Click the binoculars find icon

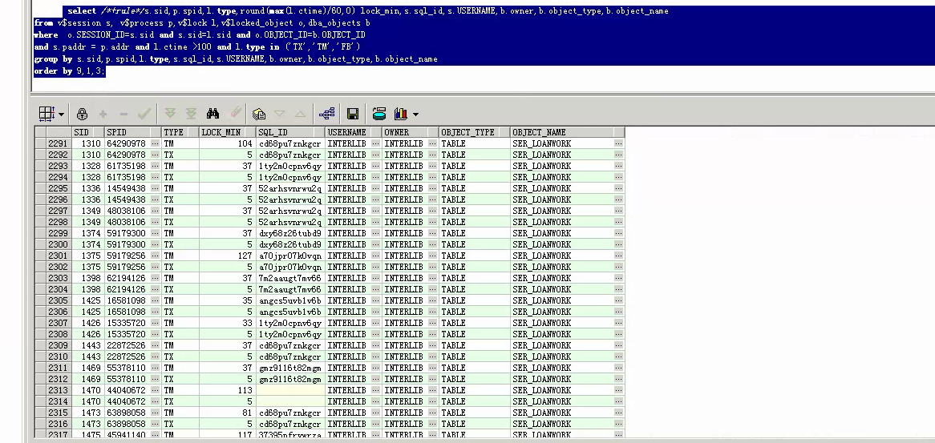[x=213, y=114]
